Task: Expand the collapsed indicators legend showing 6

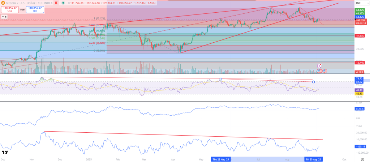Action: tap(4, 17)
